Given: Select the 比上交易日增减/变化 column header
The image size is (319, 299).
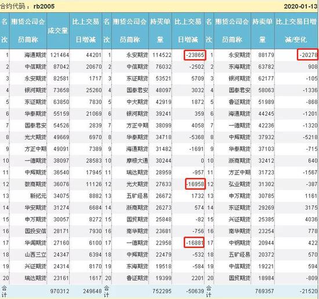Looking at the screenshot, I should (296, 31).
